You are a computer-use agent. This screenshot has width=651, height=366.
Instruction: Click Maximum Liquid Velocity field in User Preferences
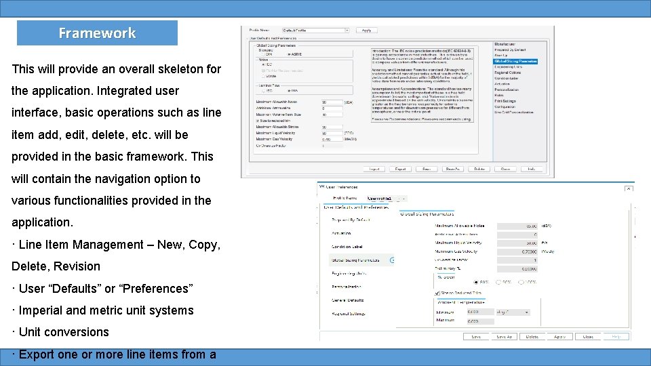pos(517,243)
